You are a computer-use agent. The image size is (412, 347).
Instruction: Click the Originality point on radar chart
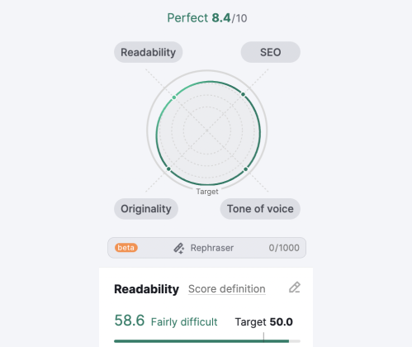pyautogui.click(x=168, y=169)
